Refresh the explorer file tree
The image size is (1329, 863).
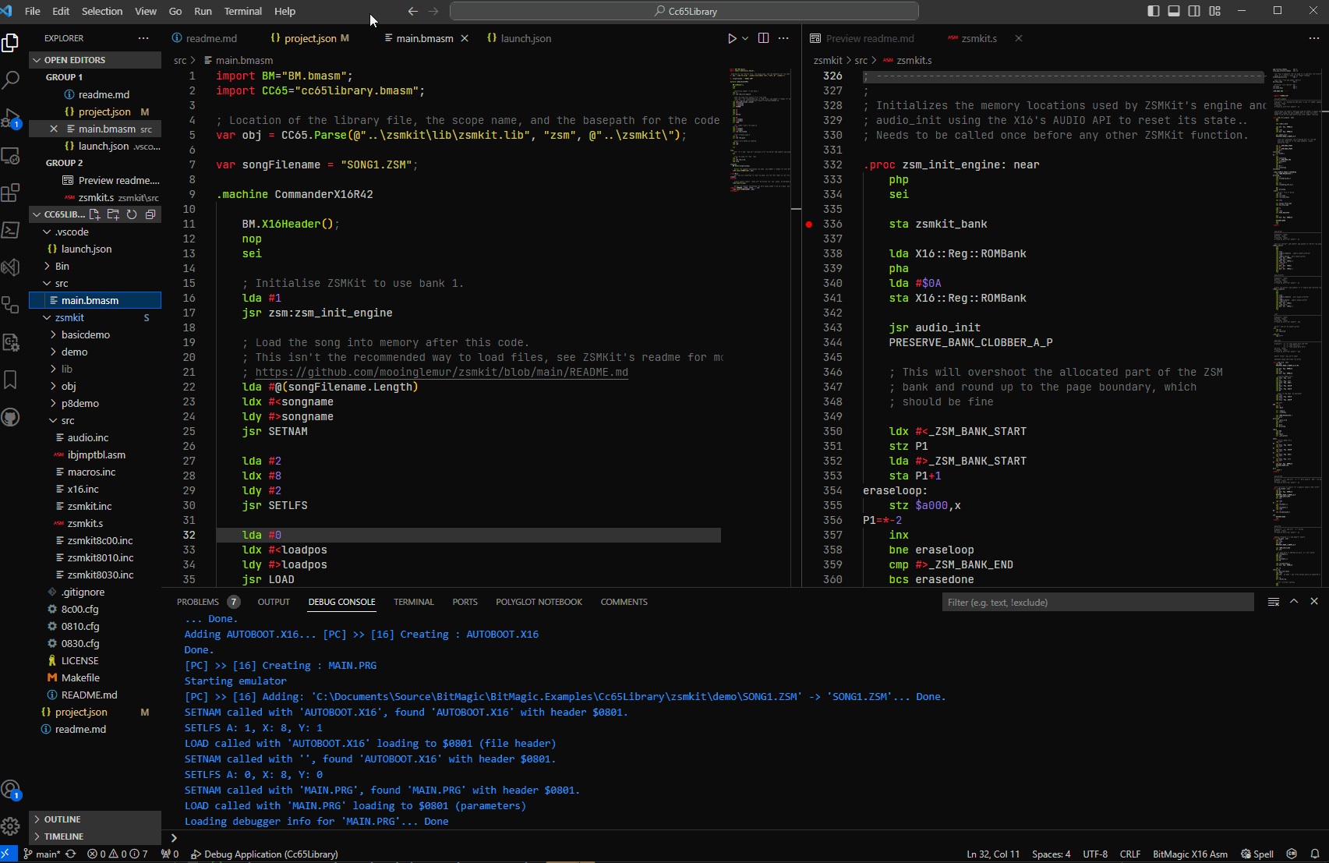pyautogui.click(x=132, y=214)
